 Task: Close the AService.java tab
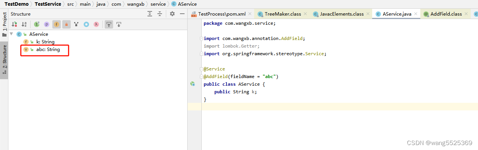click(416, 14)
